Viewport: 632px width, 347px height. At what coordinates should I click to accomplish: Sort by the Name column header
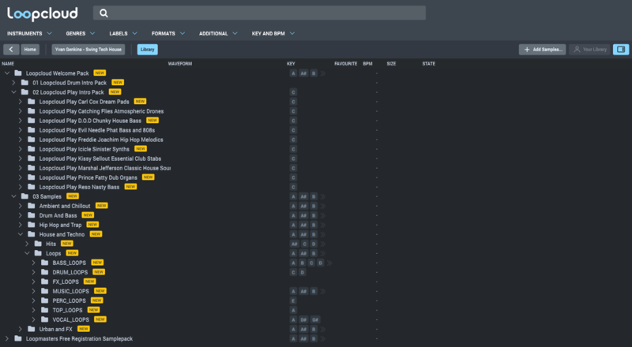[8, 64]
